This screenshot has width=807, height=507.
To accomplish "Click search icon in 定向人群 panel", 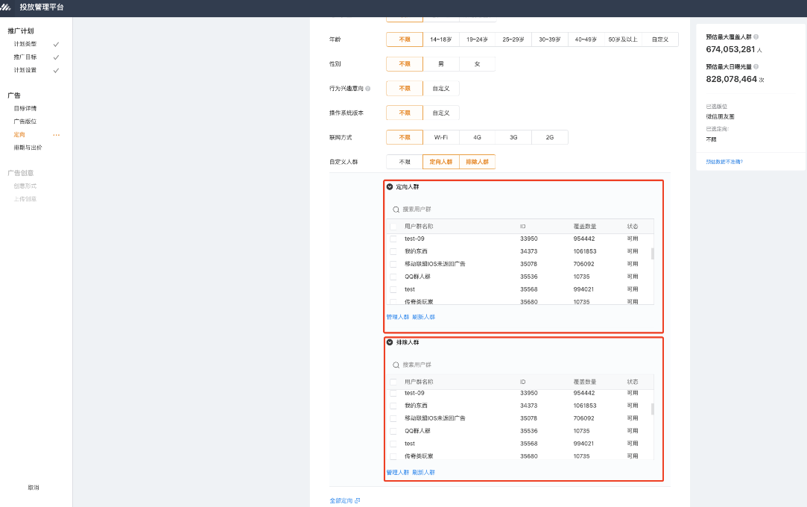I will pyautogui.click(x=396, y=210).
